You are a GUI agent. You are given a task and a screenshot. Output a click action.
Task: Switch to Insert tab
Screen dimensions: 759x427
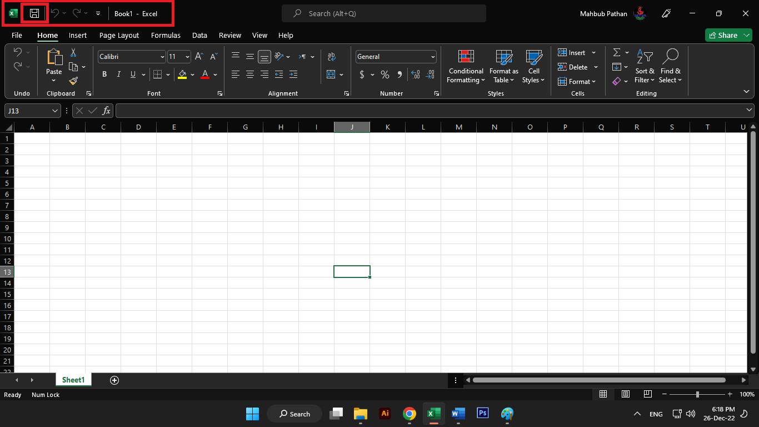78,35
